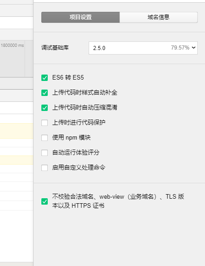Uncheck 不校验合法域名 HTTPS 证书 checkbox
The width and height of the screenshot is (205, 266).
(45, 201)
